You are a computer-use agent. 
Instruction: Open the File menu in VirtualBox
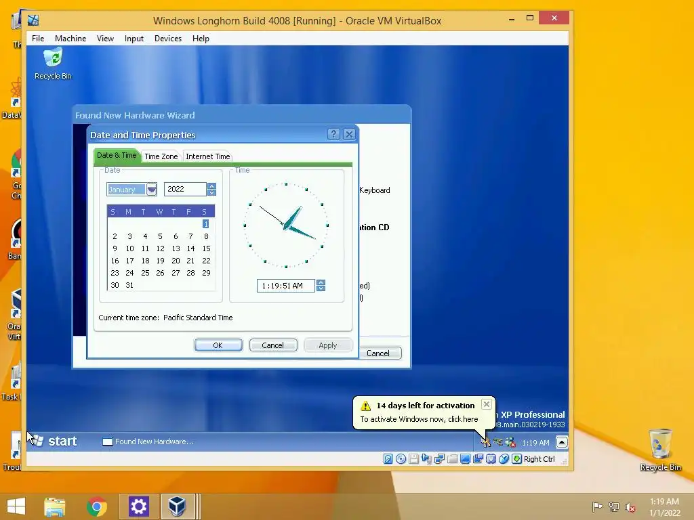(x=38, y=39)
